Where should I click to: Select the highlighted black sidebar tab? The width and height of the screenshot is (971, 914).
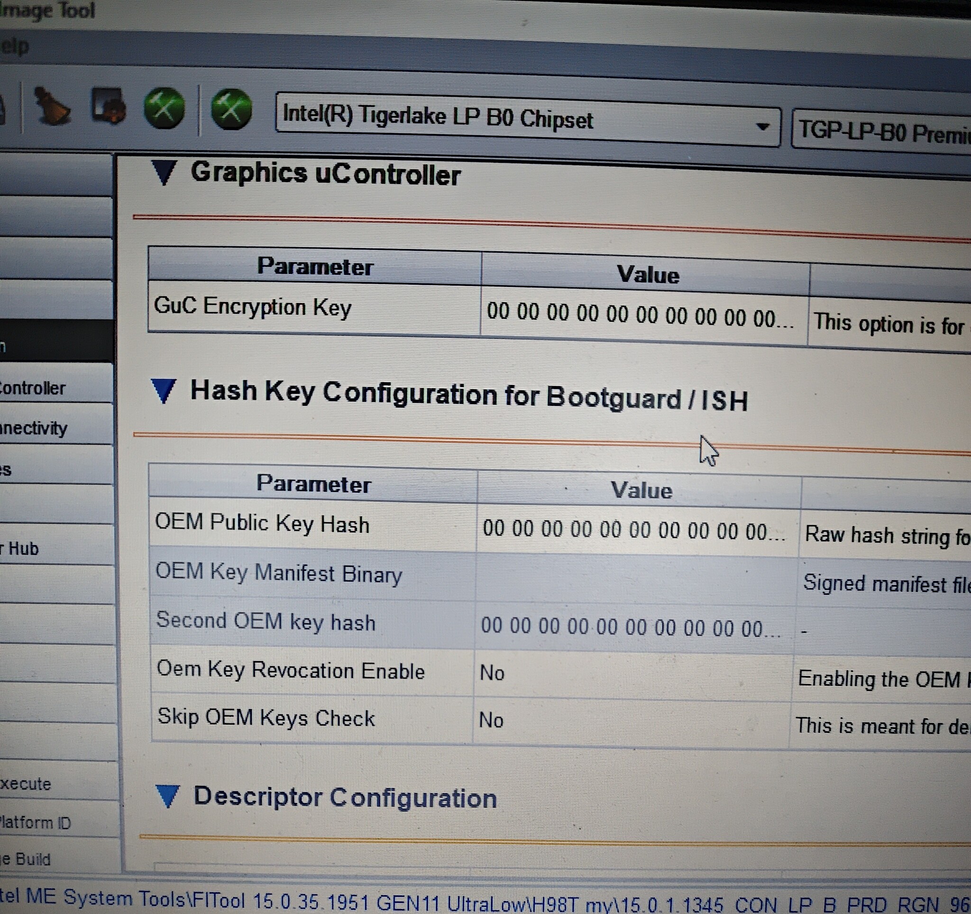[57, 341]
